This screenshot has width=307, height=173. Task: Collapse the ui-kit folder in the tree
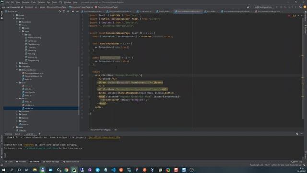[14, 18]
